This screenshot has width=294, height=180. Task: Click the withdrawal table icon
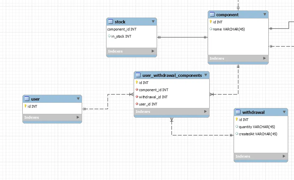[238, 112]
